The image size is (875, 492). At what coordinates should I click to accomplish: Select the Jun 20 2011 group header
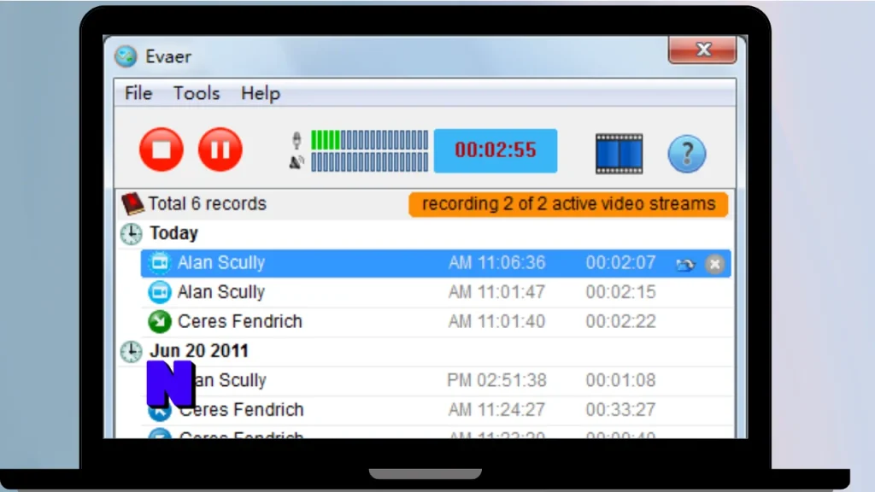[x=198, y=351]
